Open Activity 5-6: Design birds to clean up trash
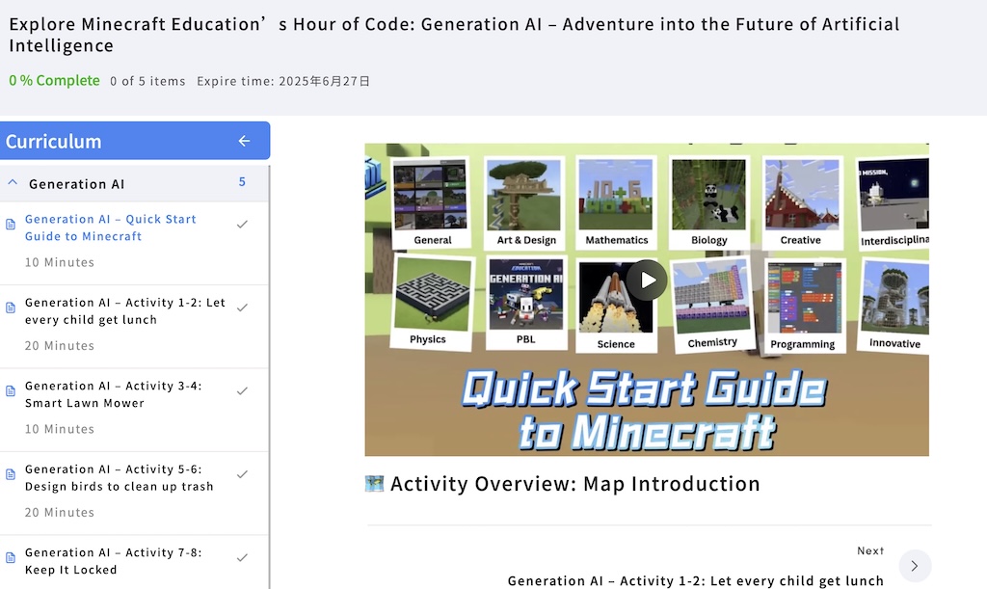This screenshot has height=589, width=987. [120, 477]
